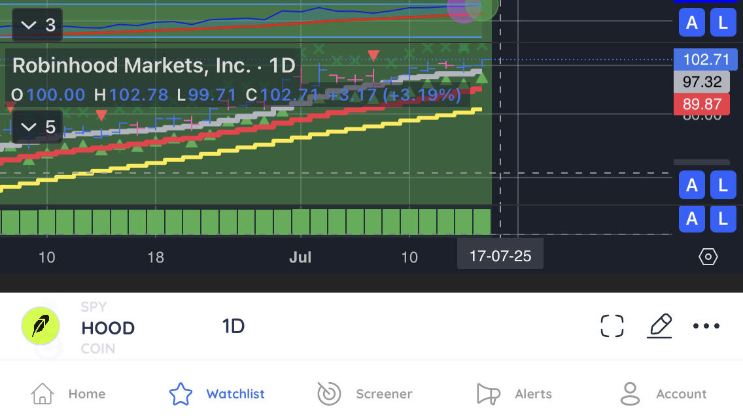Tap the high price H102.78 value
The image size is (743, 418).
click(x=131, y=95)
